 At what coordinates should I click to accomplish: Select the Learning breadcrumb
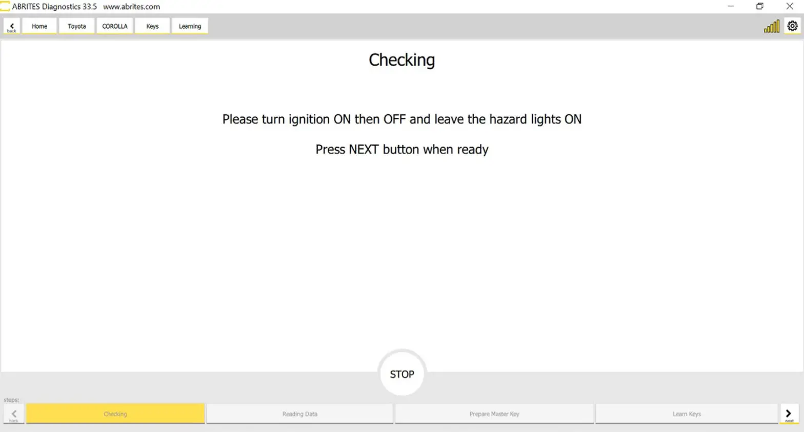pos(190,26)
